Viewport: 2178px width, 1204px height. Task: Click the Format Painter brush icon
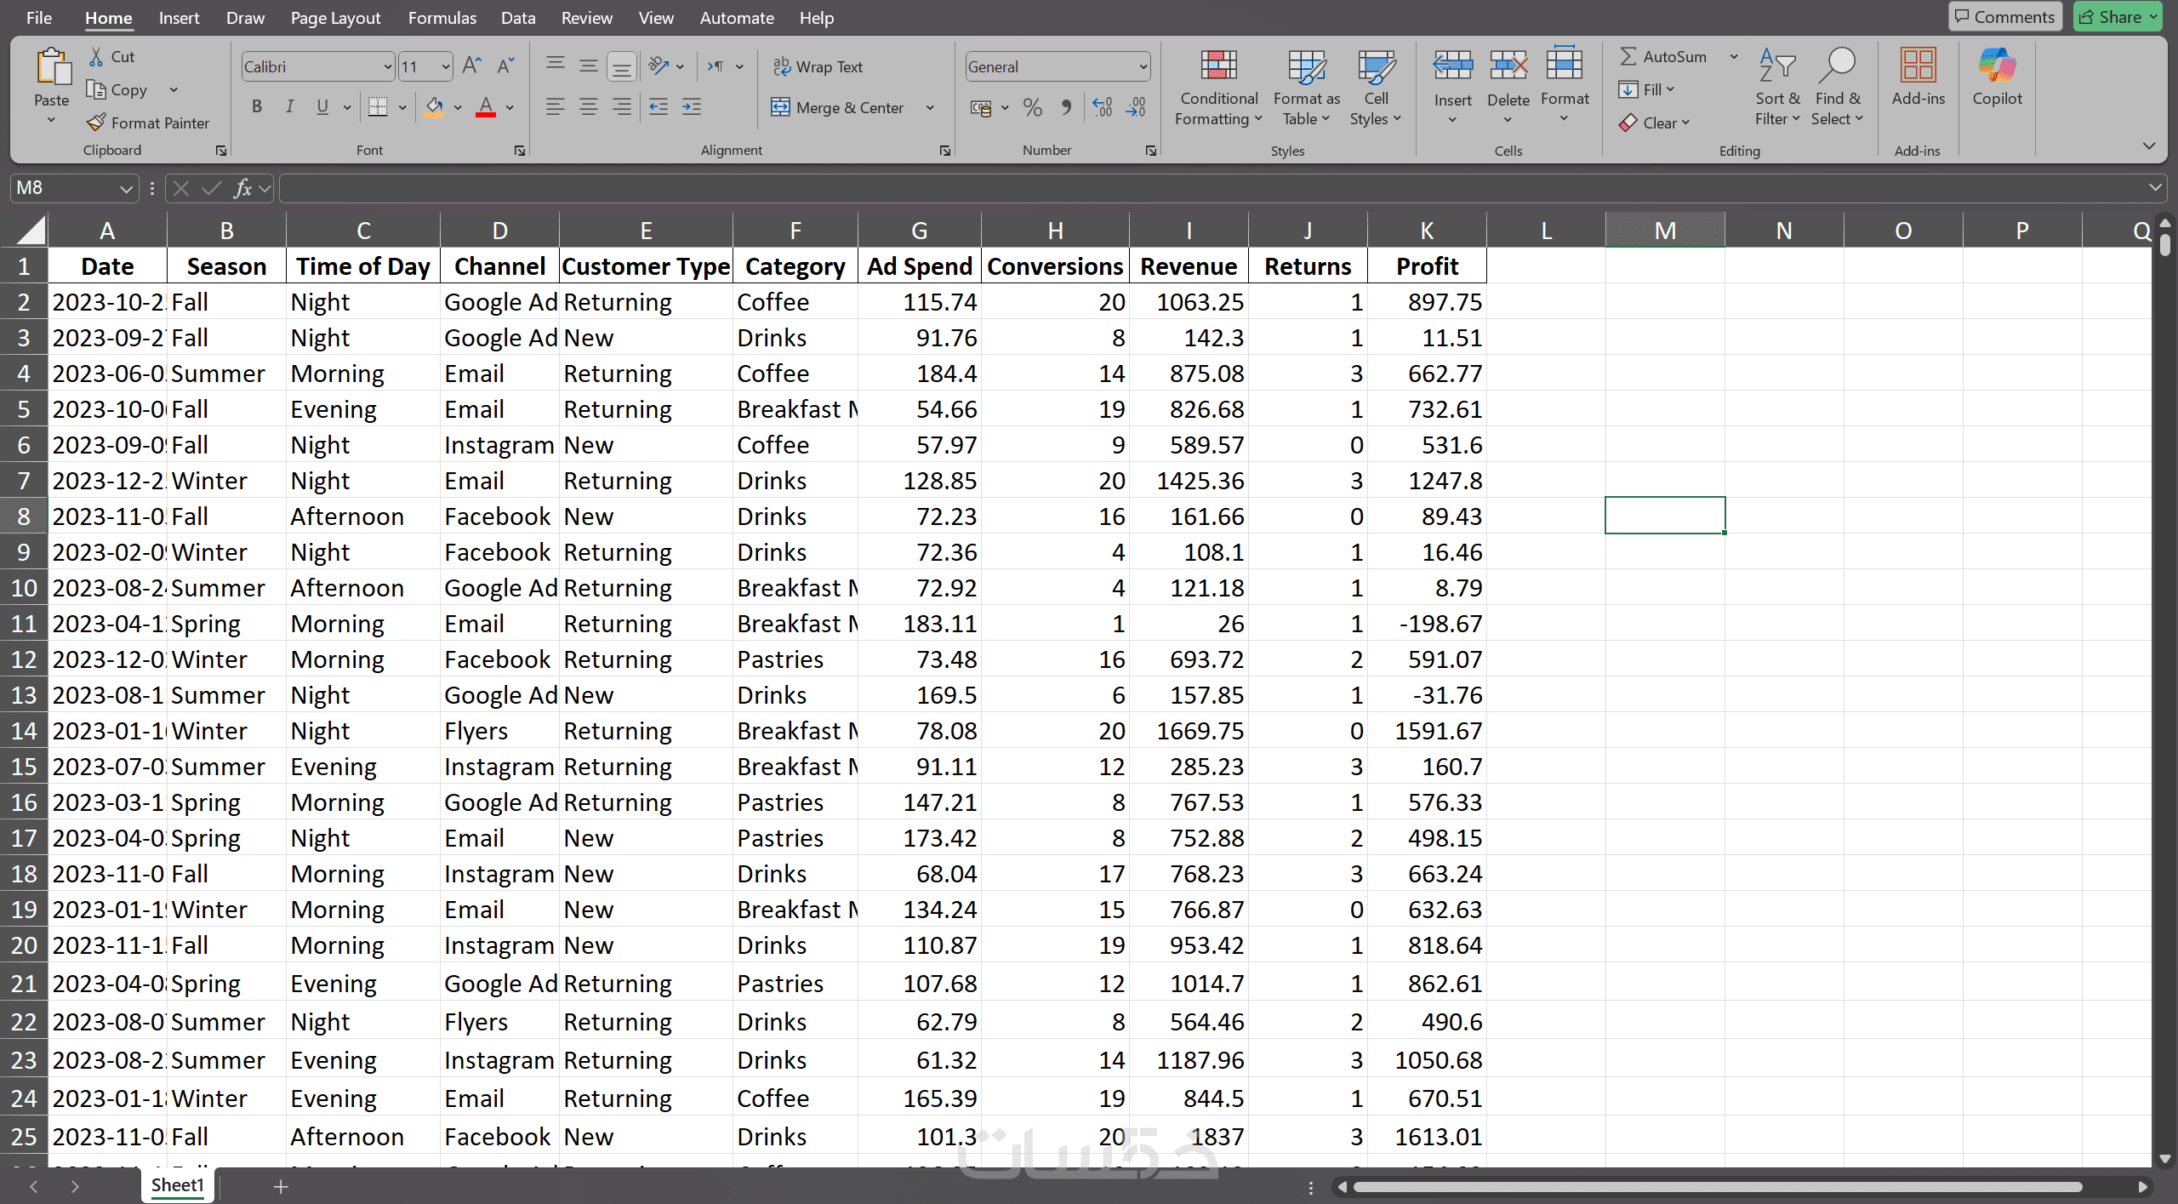click(x=97, y=123)
